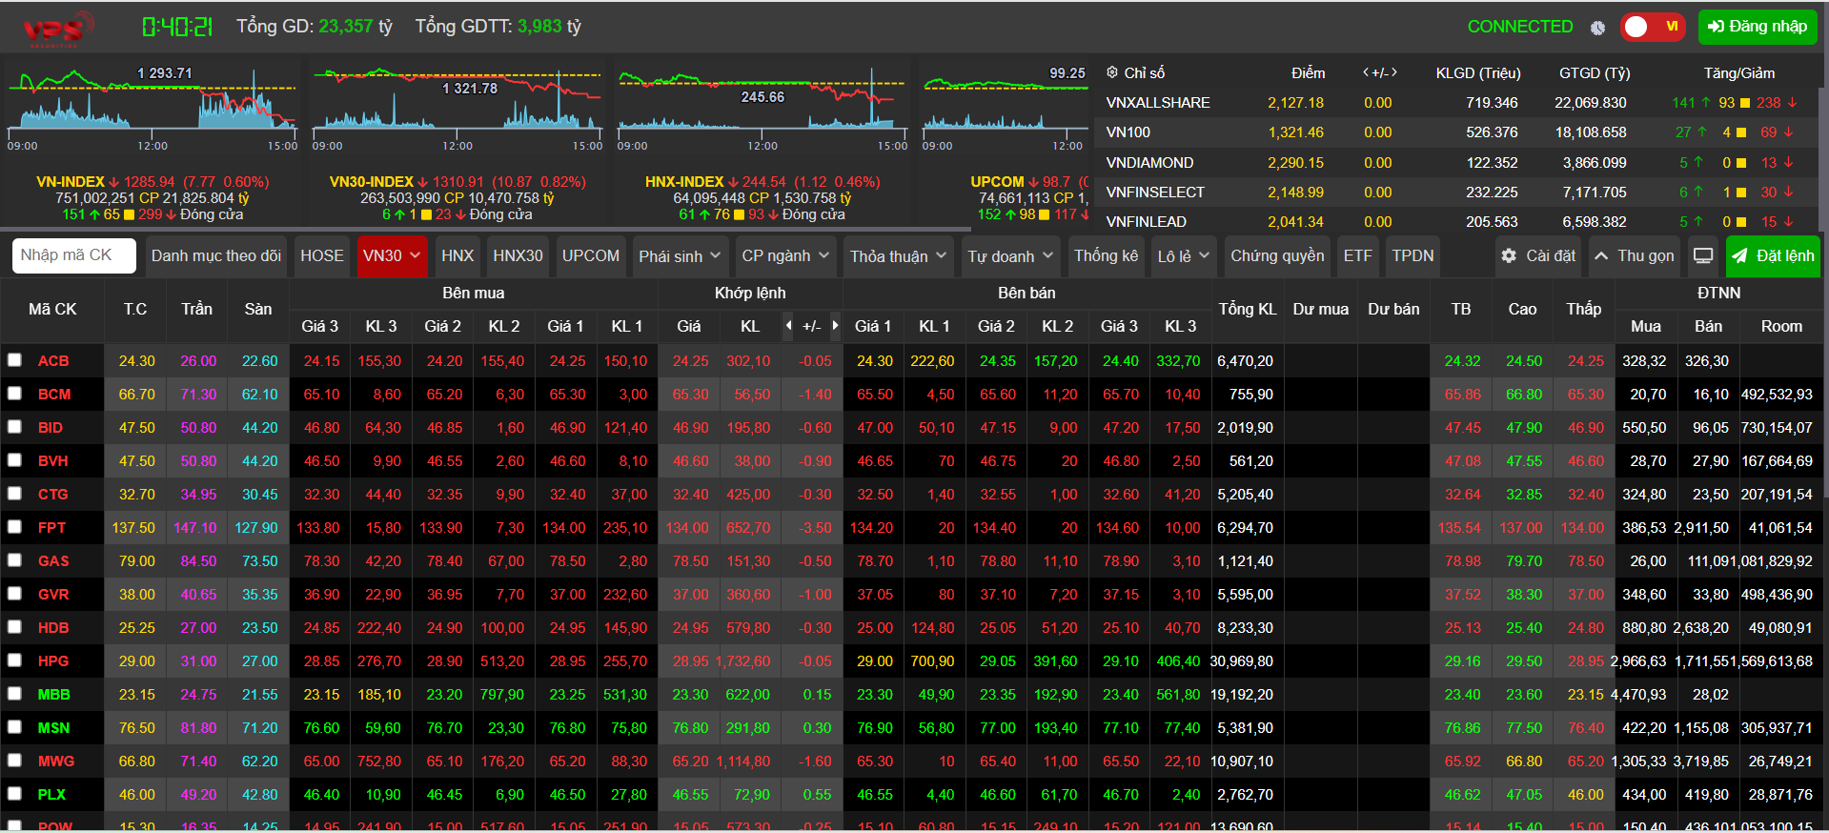Click the Tổng KL column header
Viewport: 1829px width, 833px height.
click(1248, 309)
